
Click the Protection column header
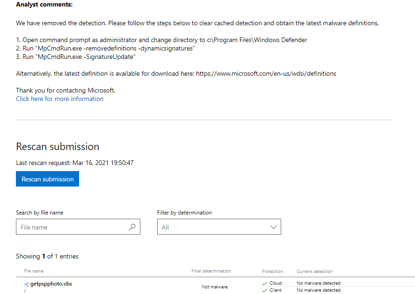coord(272,272)
